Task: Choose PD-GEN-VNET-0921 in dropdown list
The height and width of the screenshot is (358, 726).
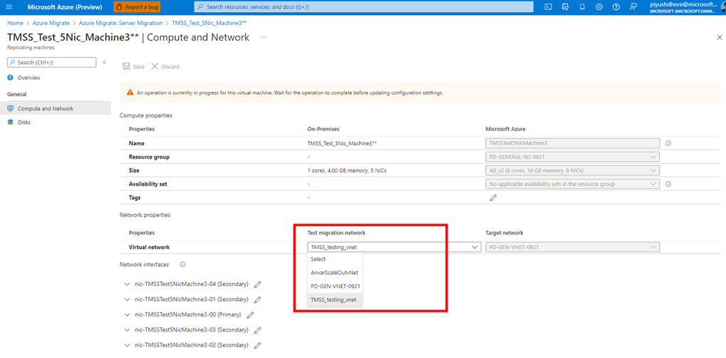Action: click(336, 286)
